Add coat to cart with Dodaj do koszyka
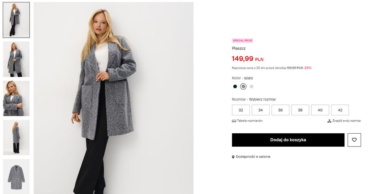 [x=288, y=140]
